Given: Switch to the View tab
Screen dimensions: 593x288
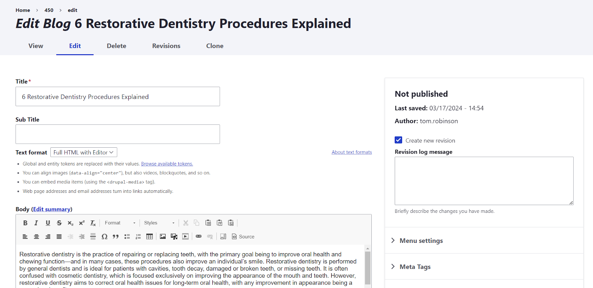Looking at the screenshot, I should click(36, 46).
